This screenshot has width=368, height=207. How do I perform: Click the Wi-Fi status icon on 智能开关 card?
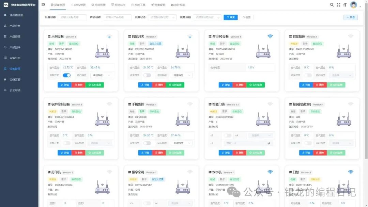[x=190, y=36]
